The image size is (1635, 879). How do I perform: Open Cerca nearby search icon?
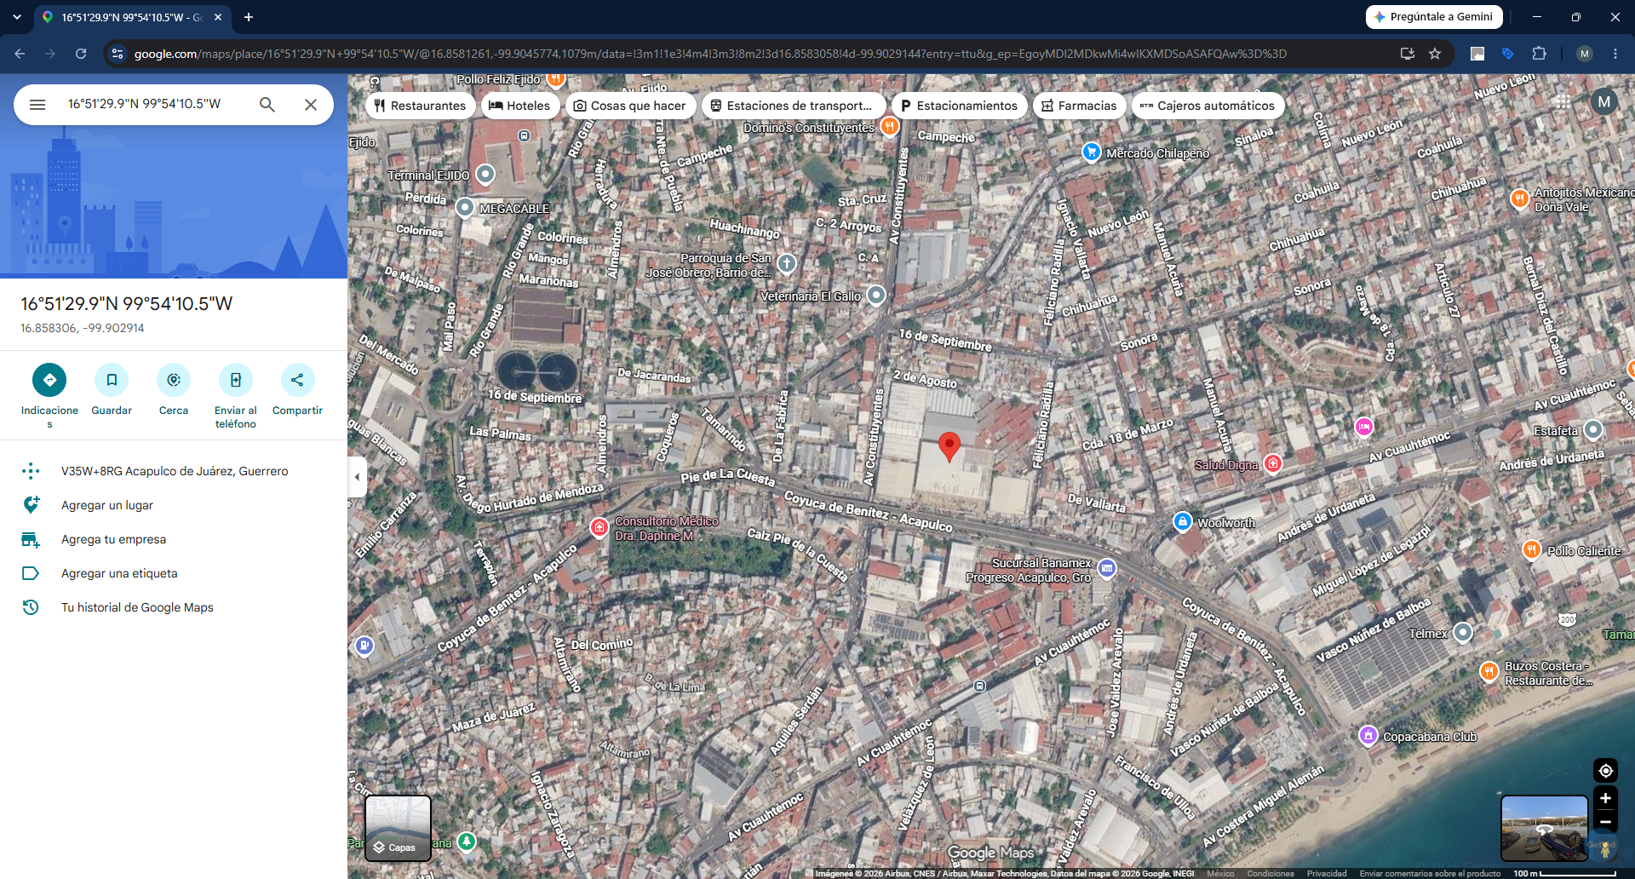coord(174,380)
